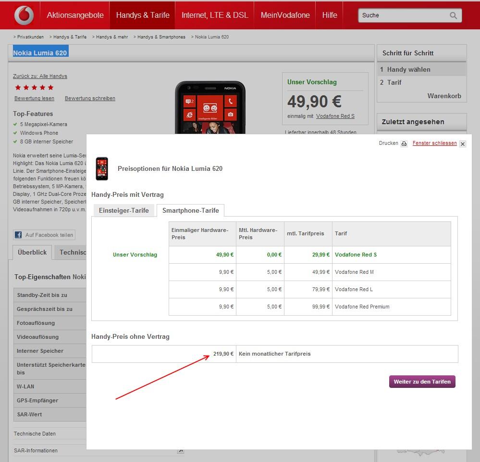Go back via Zurück zu: Alle Handys
The width and height of the screenshot is (480, 462).
click(x=40, y=77)
